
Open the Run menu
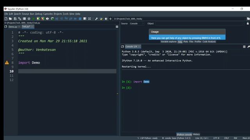pyautogui.click(x=32, y=14)
